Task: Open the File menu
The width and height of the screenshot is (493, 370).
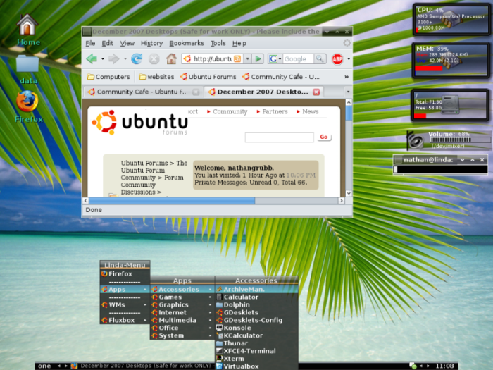Action: (x=90, y=43)
